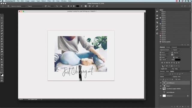Image resolution: width=192 pixels, height=108 pixels.
Task: Open the Window menu
Action: pos(64,1)
